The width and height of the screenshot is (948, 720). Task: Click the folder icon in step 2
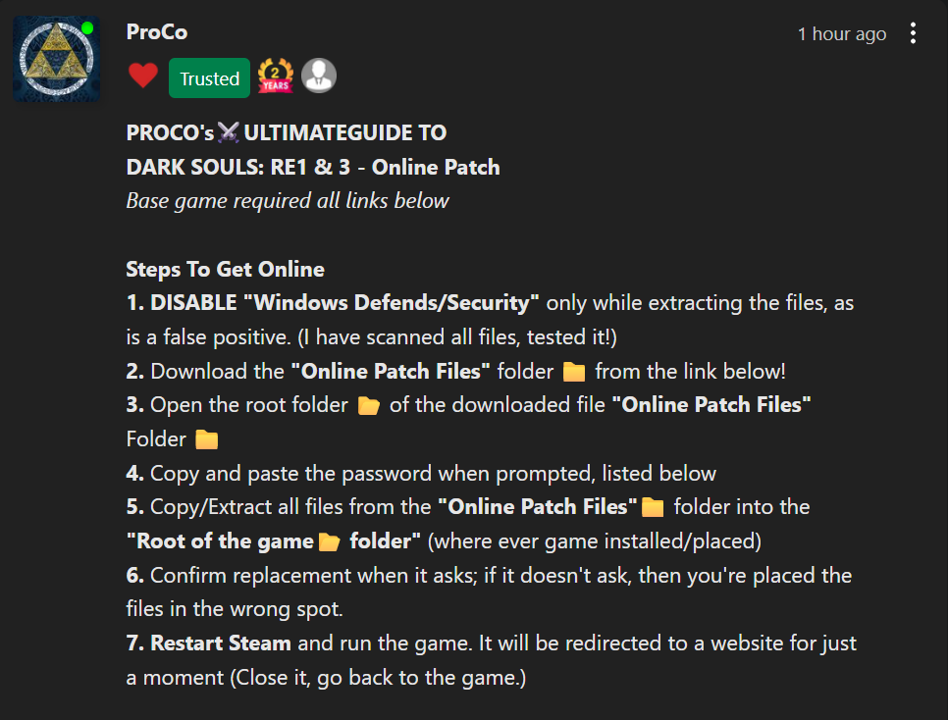pyautogui.click(x=574, y=372)
